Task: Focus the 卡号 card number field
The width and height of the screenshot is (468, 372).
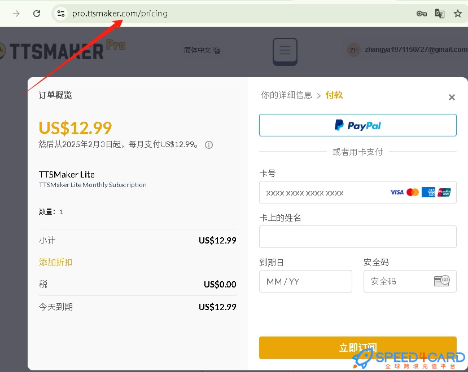Action: pos(357,192)
